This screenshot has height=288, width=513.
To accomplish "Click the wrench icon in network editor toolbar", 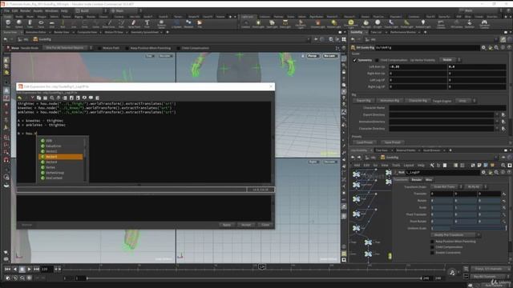I will 432,166.
